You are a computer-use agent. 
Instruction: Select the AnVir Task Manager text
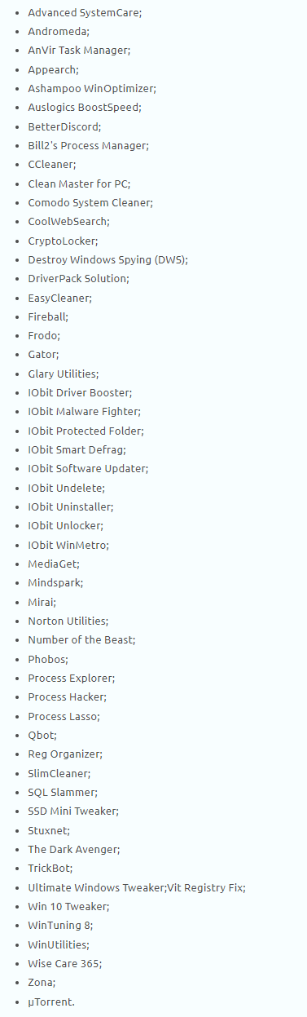tap(79, 51)
